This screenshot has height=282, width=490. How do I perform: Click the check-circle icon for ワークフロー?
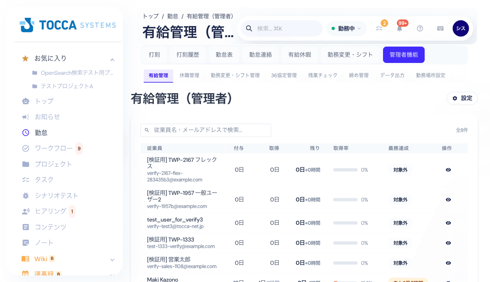tap(26, 148)
